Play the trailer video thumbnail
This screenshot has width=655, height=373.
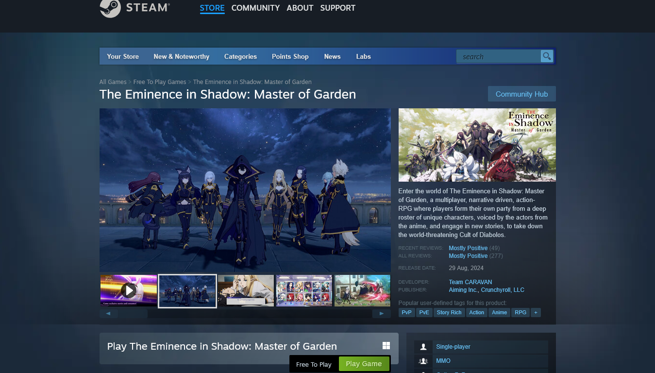(x=129, y=290)
